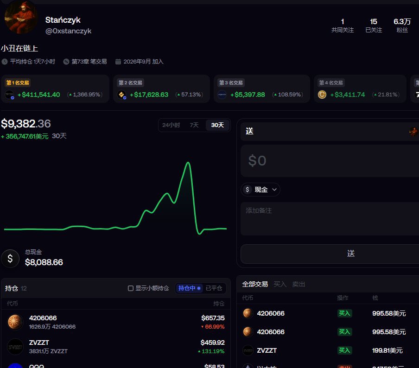Click the $657.35 holding value for 4206066
The width and height of the screenshot is (419, 368).
click(213, 318)
